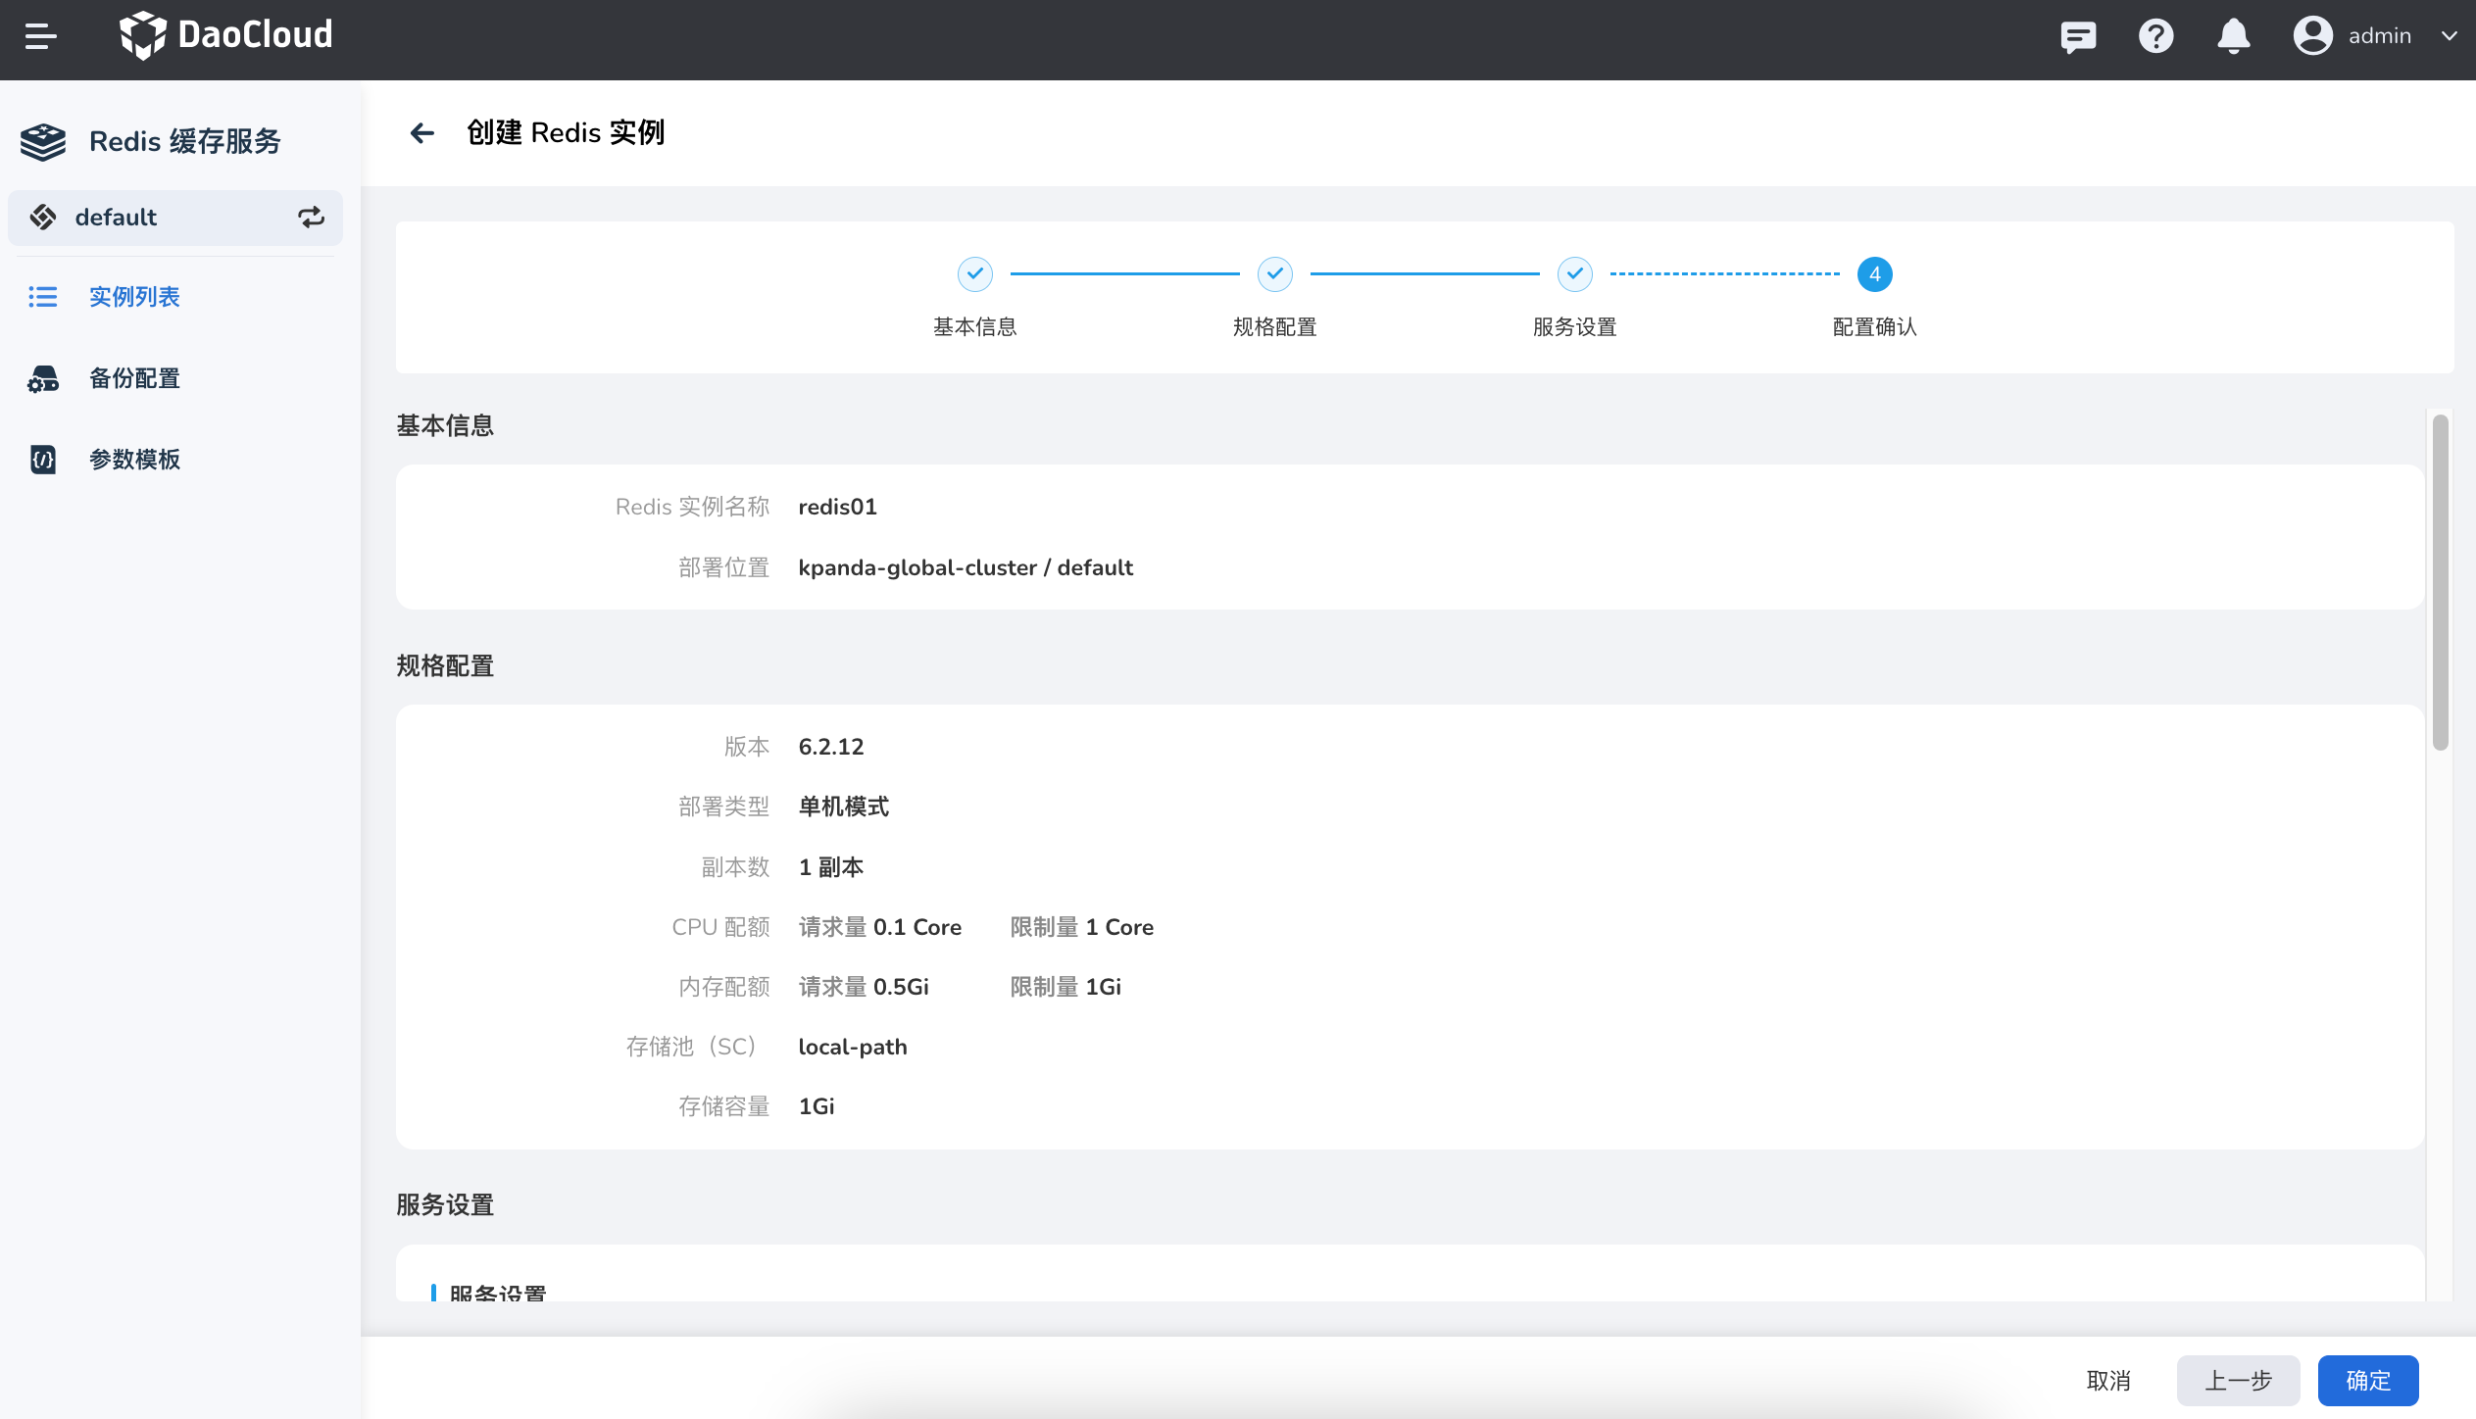Click the vertical scrollbar on the right
2476x1419 pixels.
(x=2440, y=583)
